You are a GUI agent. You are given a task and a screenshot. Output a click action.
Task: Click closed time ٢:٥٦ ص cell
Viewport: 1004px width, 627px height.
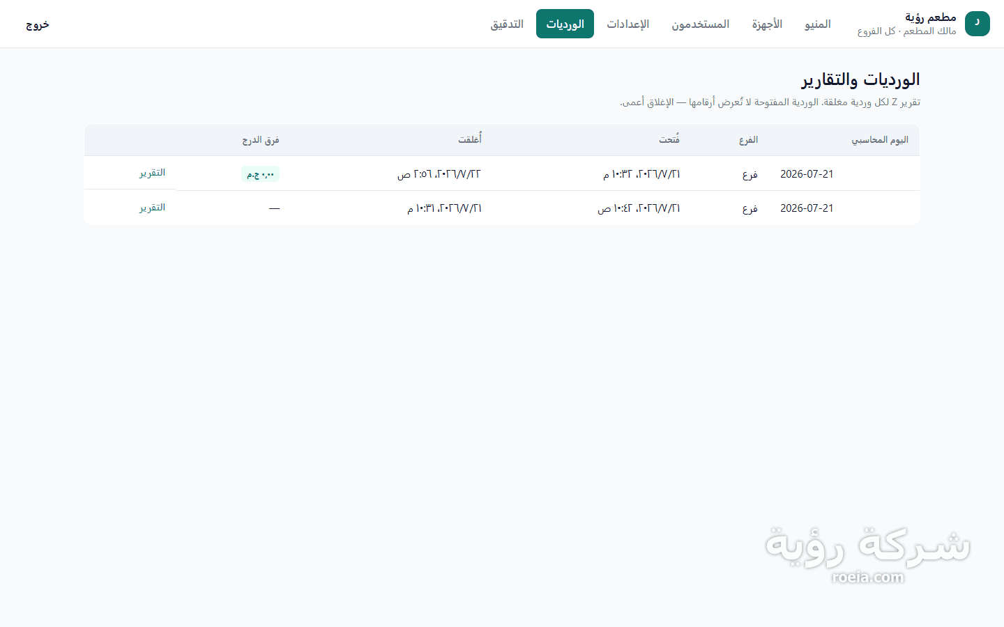(x=439, y=174)
